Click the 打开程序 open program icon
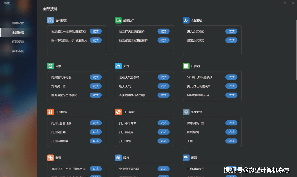The image size is (297, 177). tap(50, 112)
